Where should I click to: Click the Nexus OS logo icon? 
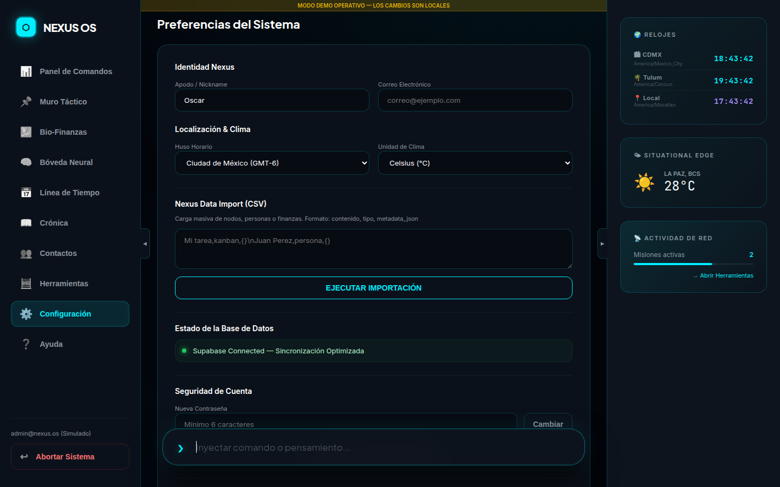26,27
